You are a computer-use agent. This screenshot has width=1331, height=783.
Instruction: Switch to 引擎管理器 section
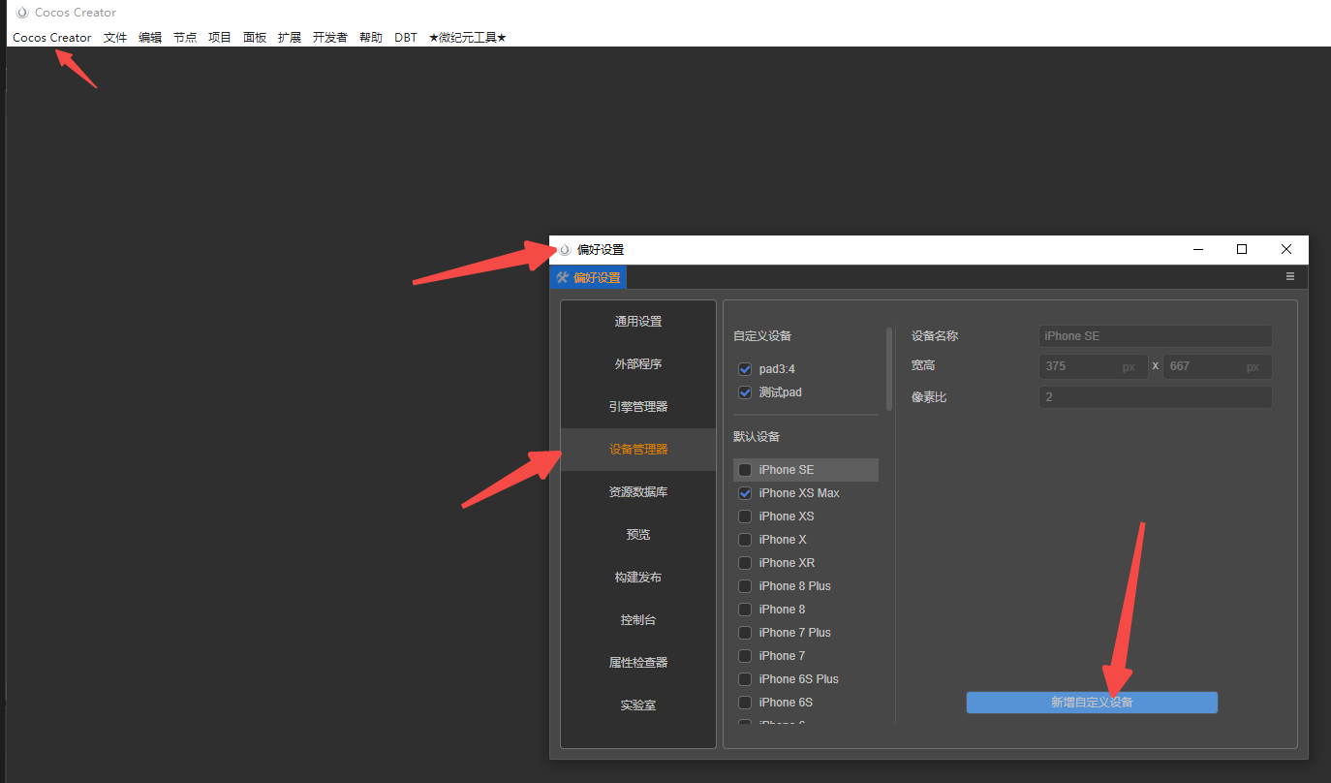[x=638, y=407]
